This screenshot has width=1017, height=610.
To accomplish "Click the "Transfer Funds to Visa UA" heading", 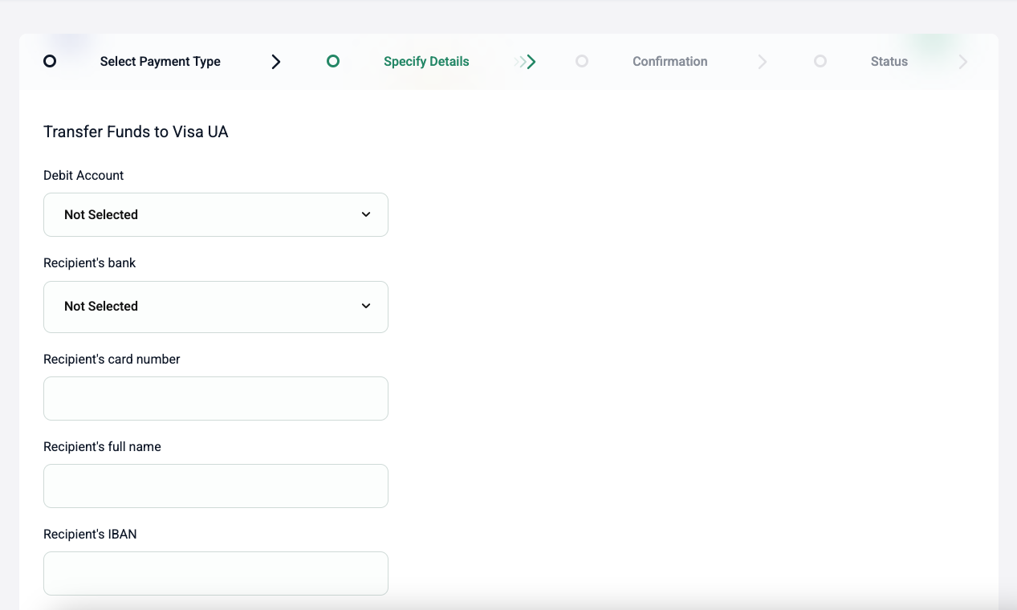I will pyautogui.click(x=136, y=132).
